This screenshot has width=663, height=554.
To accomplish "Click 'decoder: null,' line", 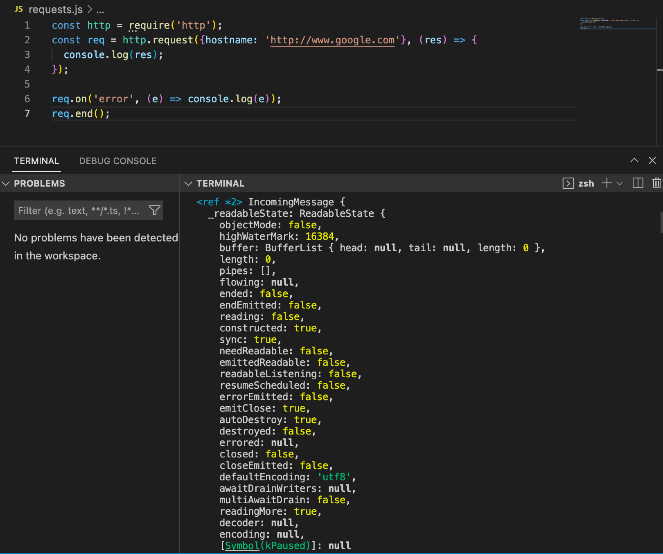I will click(x=259, y=523).
